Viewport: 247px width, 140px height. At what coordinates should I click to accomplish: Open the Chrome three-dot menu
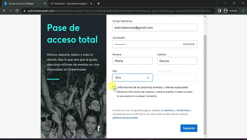pos(243,11)
